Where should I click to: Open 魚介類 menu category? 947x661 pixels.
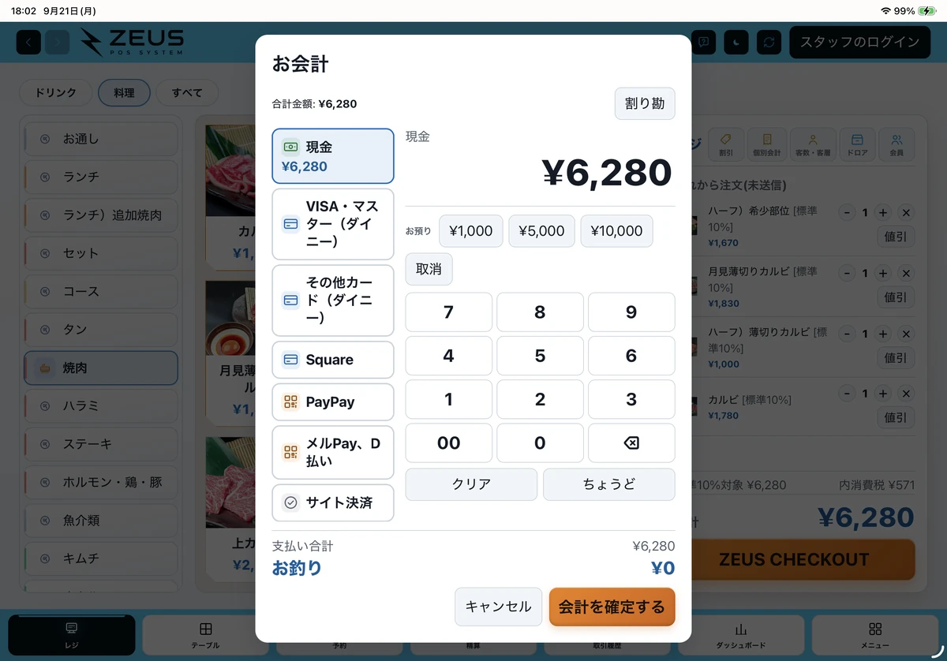point(101,521)
